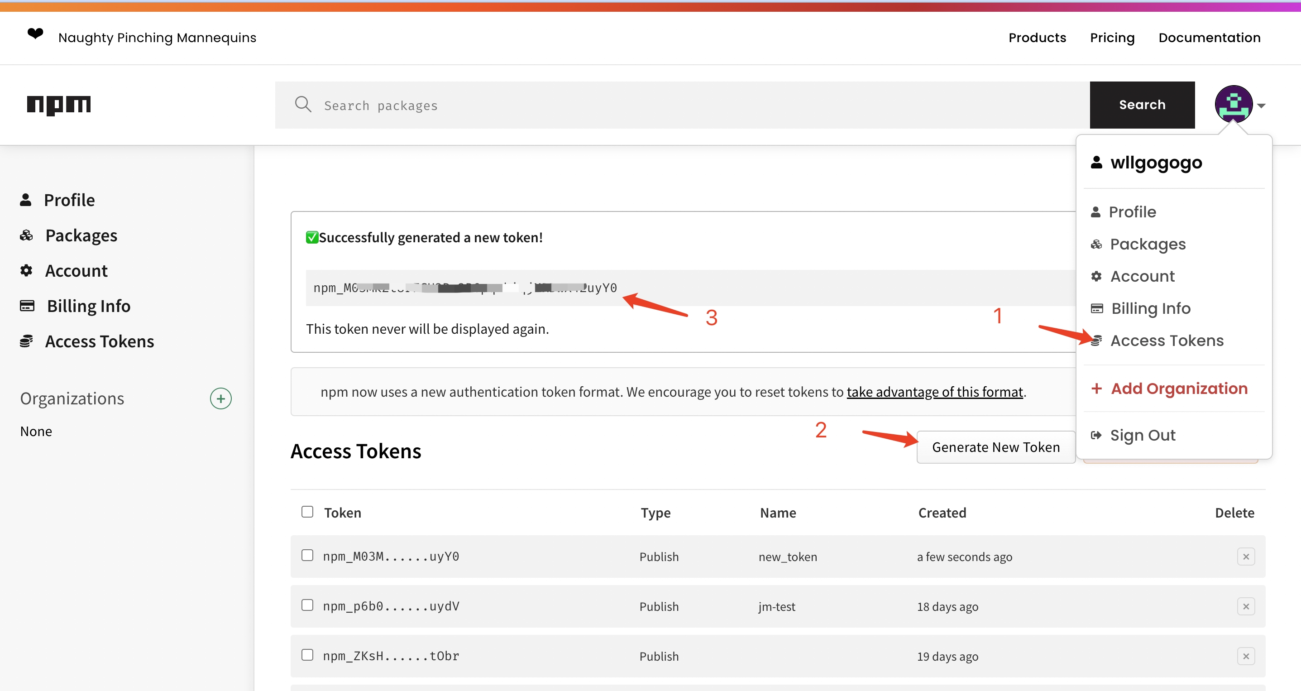Focus the Search packages input field
The height and width of the screenshot is (691, 1301).
coord(682,105)
